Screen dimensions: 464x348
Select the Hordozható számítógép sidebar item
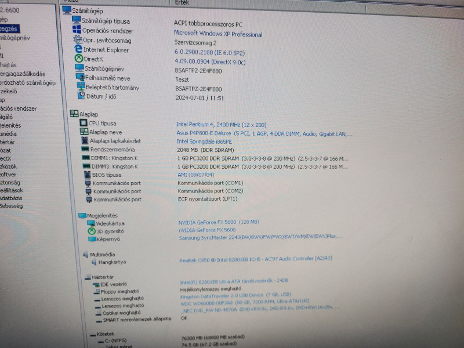(x=28, y=83)
